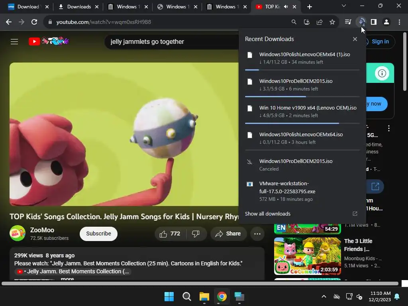Open the in-progress Windows10ProDellOEM2015.iso download entry
This screenshot has width=408, height=306.
click(302, 85)
